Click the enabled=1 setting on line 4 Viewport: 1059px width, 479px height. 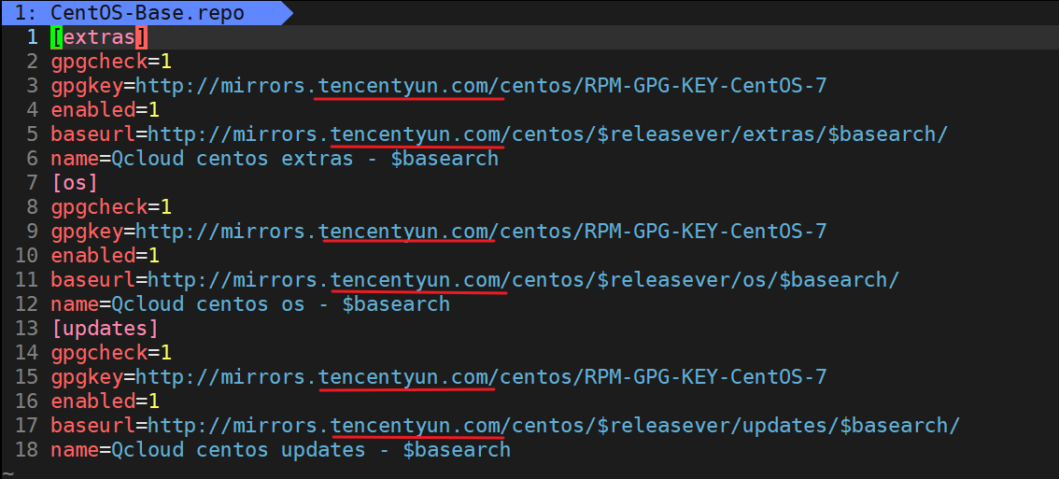pos(105,110)
